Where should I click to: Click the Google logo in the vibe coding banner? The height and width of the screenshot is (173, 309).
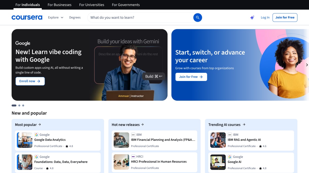click(x=23, y=43)
